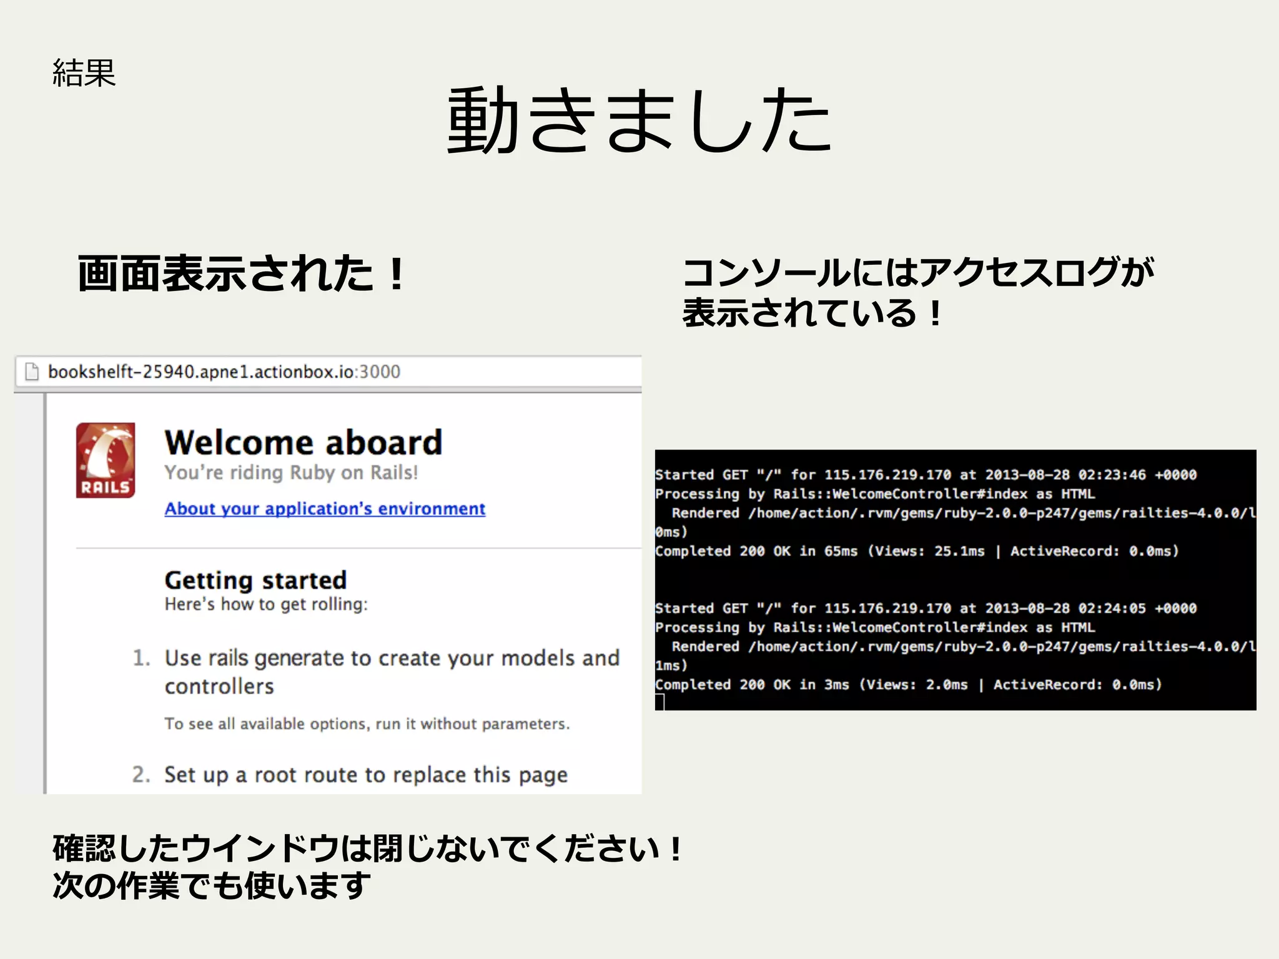Click the Here's how to get rolling: text
Viewport: 1279px width, 959px height.
click(266, 604)
